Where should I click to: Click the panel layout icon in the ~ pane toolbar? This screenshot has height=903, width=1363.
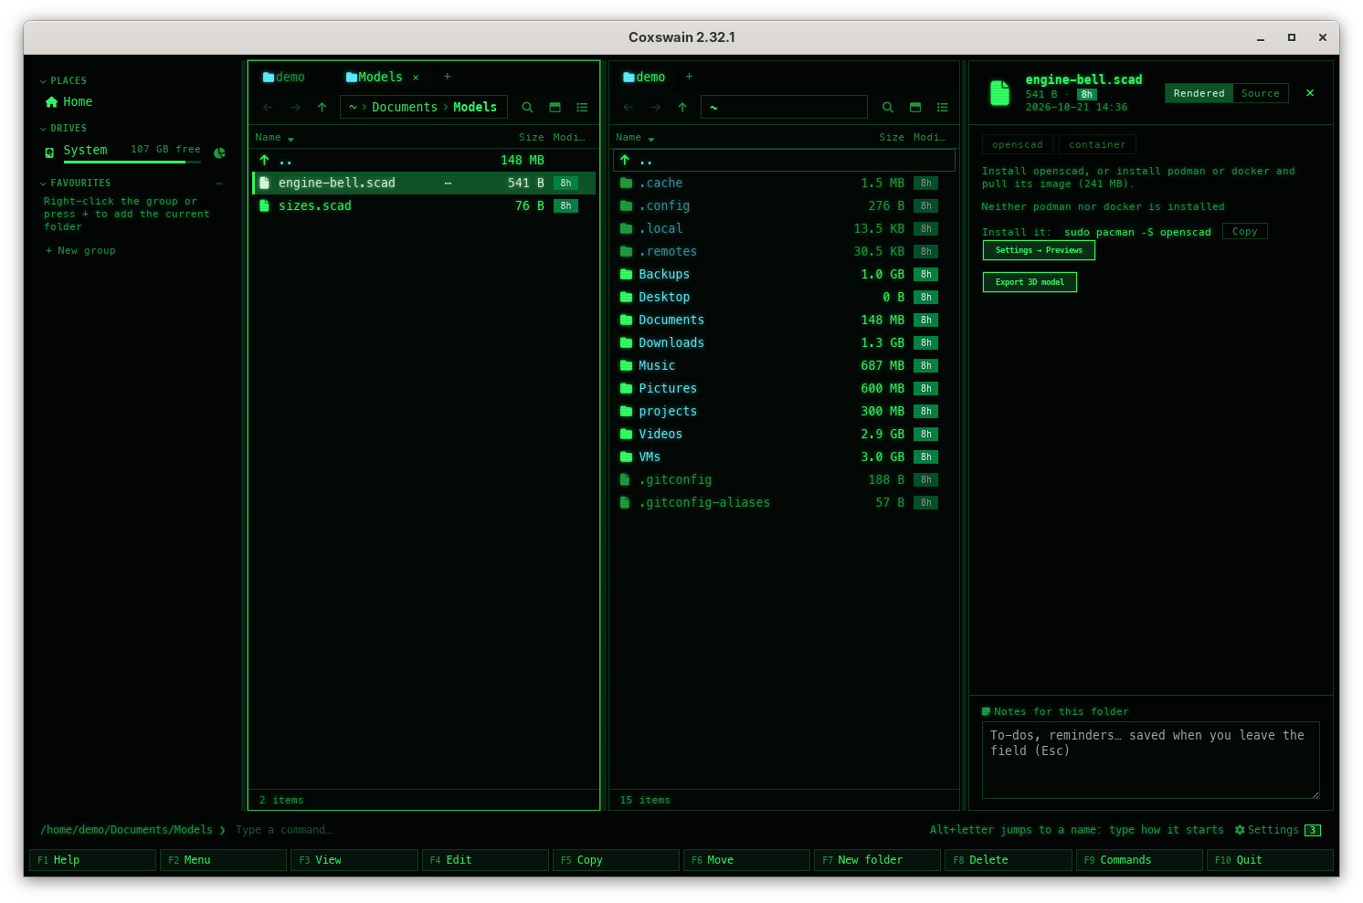915,108
